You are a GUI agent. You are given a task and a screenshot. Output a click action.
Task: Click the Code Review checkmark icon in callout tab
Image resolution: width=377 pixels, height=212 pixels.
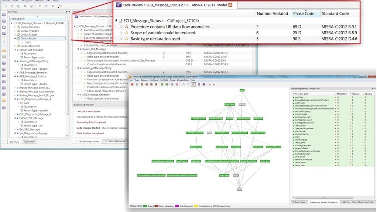pos(119,5)
